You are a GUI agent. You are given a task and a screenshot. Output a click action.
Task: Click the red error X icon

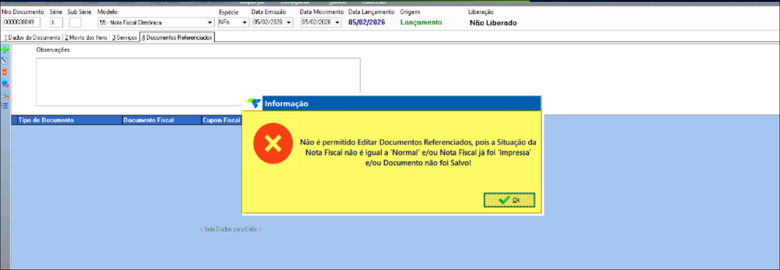click(273, 143)
